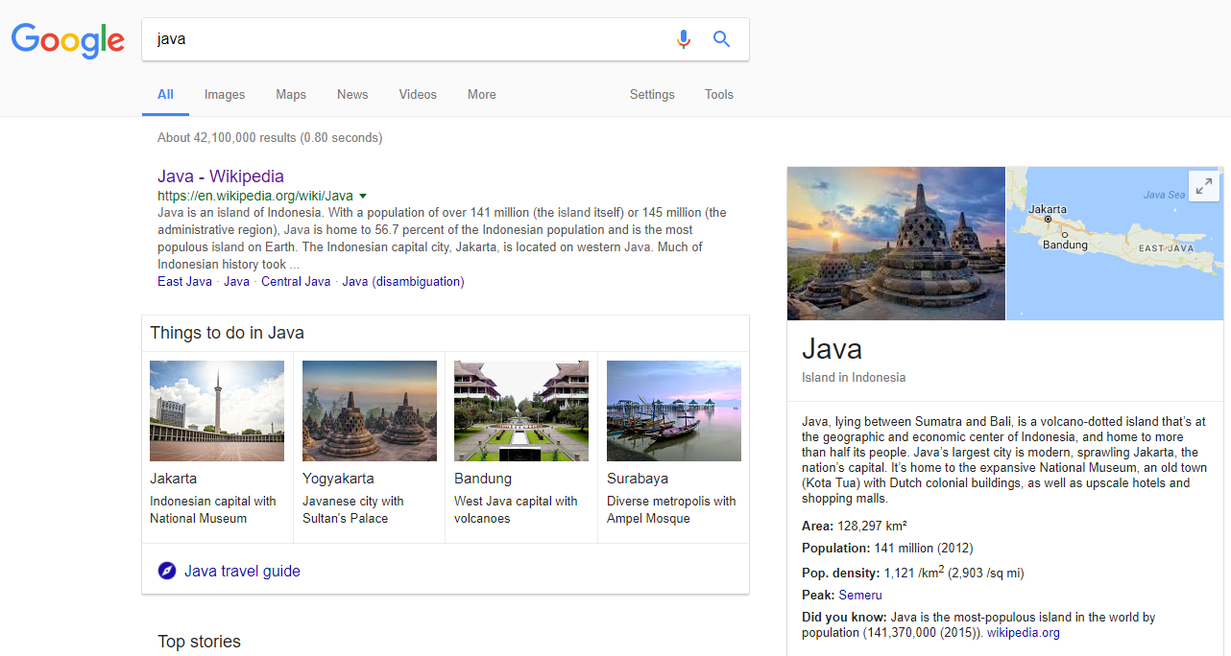The width and height of the screenshot is (1231, 656).
Task: Click the Things to do in Java heading
Action: (227, 334)
